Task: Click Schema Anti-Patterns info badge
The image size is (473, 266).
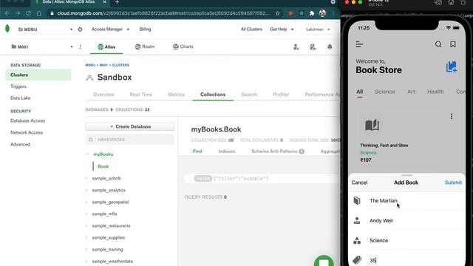Action: (302, 151)
